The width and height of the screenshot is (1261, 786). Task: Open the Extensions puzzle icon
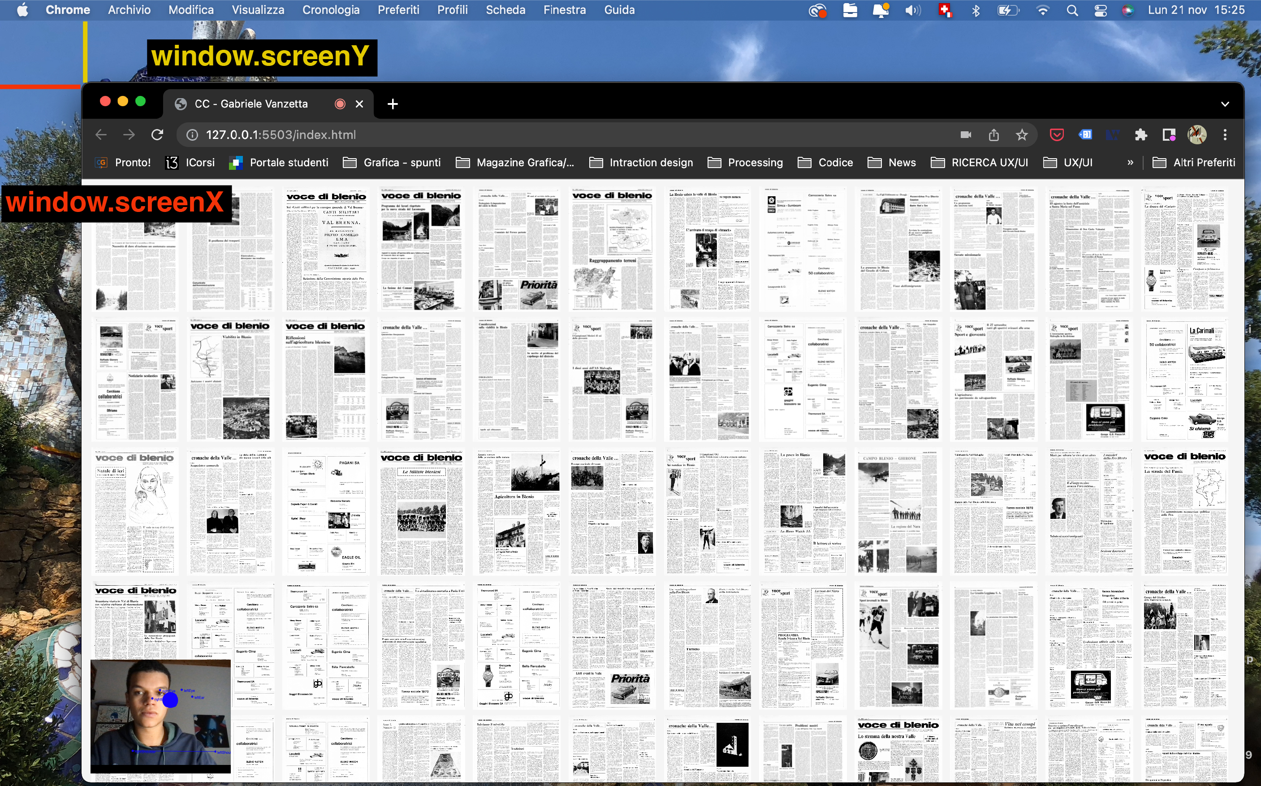(1141, 134)
